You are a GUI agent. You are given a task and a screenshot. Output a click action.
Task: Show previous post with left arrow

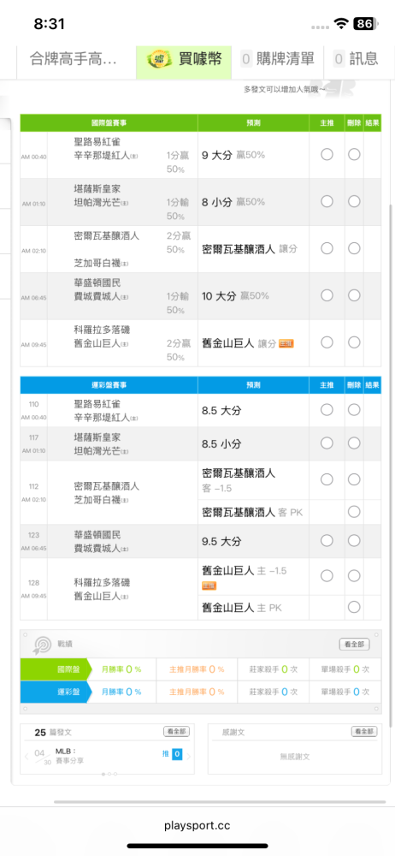coord(27,757)
